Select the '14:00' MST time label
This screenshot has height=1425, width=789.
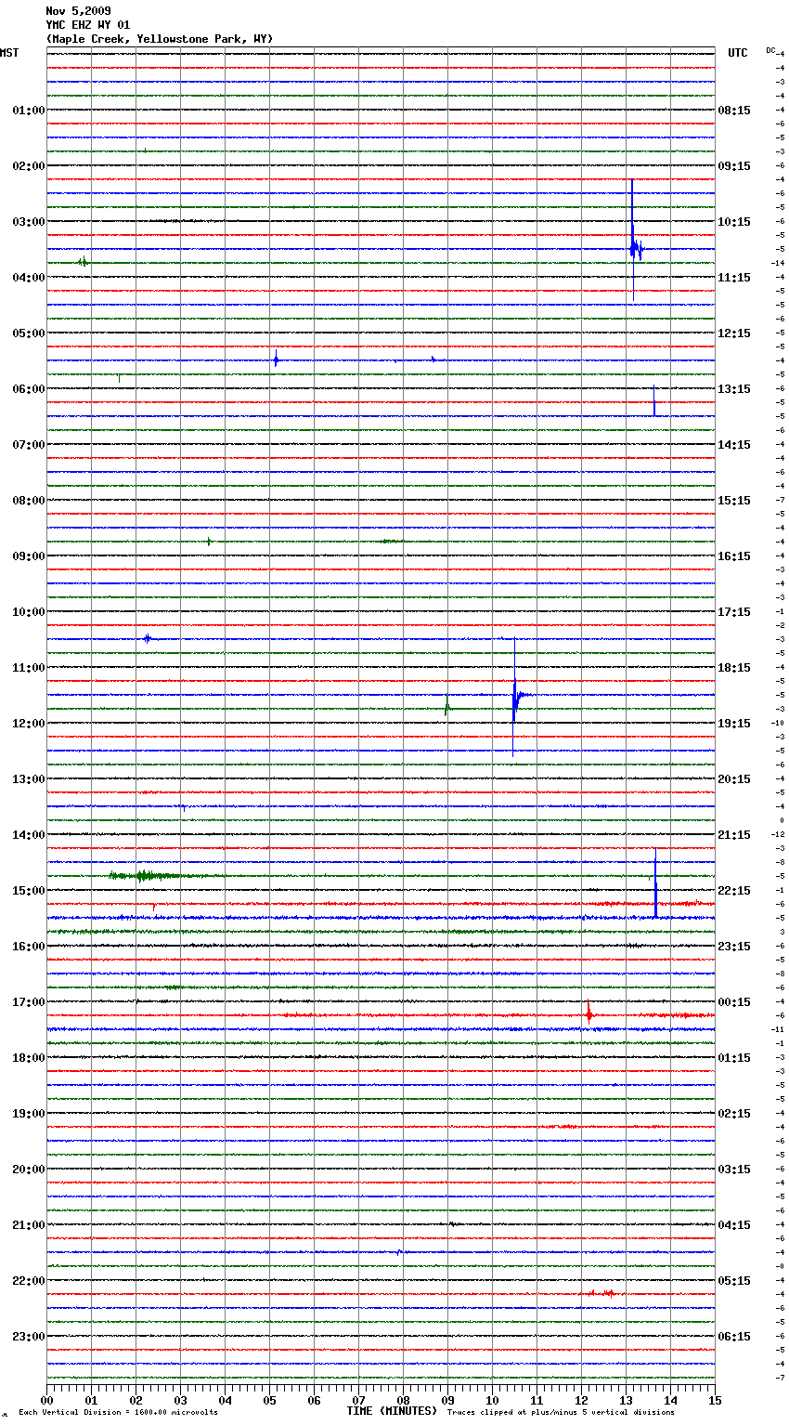(x=29, y=835)
